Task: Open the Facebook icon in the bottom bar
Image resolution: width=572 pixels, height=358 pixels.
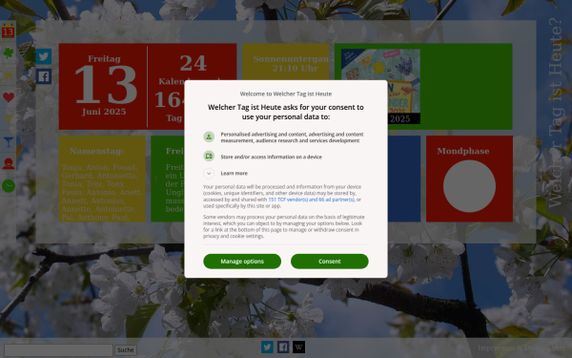Action: point(283,347)
